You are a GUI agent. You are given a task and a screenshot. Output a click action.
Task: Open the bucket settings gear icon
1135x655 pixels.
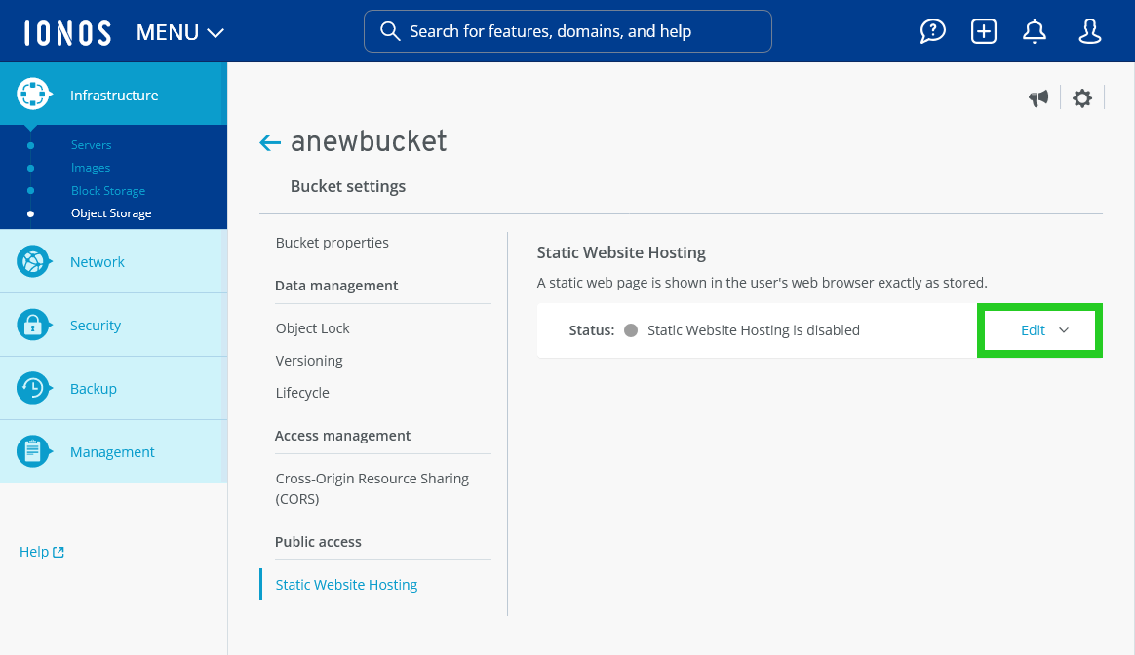point(1082,97)
